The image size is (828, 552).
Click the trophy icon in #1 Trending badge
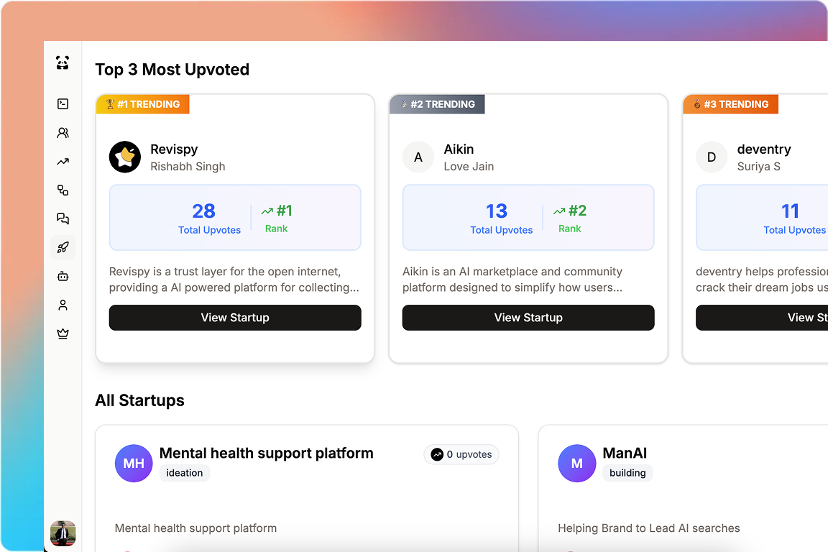[110, 104]
